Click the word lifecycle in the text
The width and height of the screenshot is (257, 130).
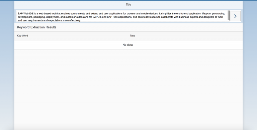point(206,14)
